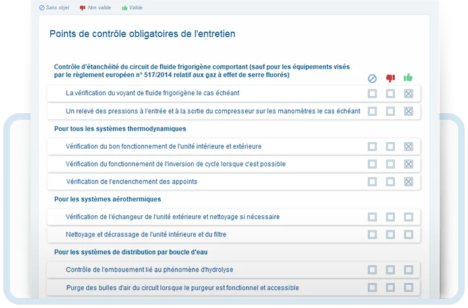The image size is (468, 308).
Task: Click text Vérification de l'échangeur de l'unité extérieure
Action: tap(173, 217)
